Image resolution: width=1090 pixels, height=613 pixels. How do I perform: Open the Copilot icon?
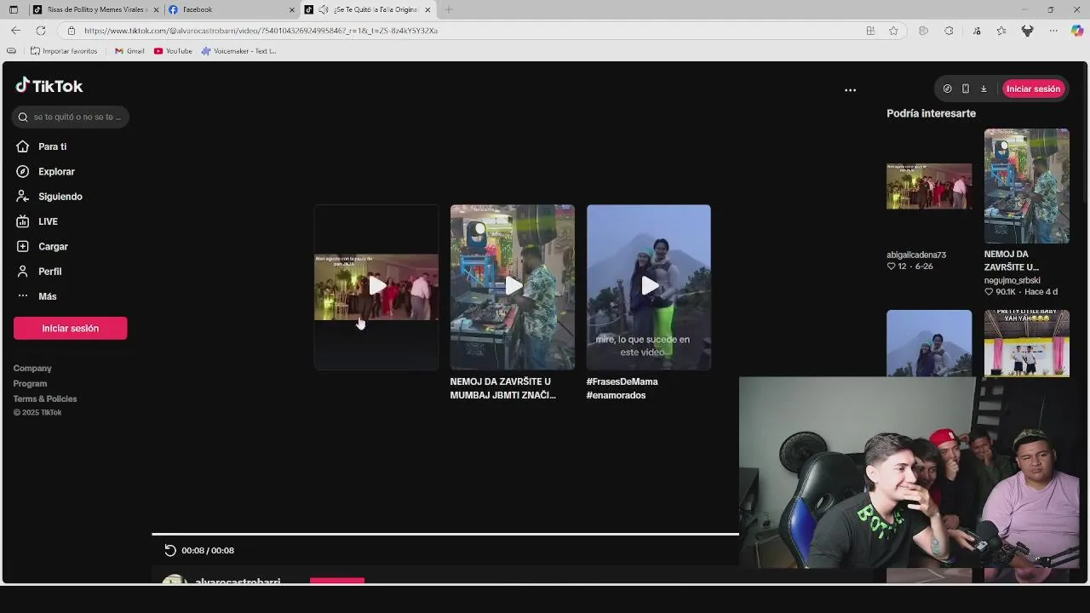[x=1077, y=31]
